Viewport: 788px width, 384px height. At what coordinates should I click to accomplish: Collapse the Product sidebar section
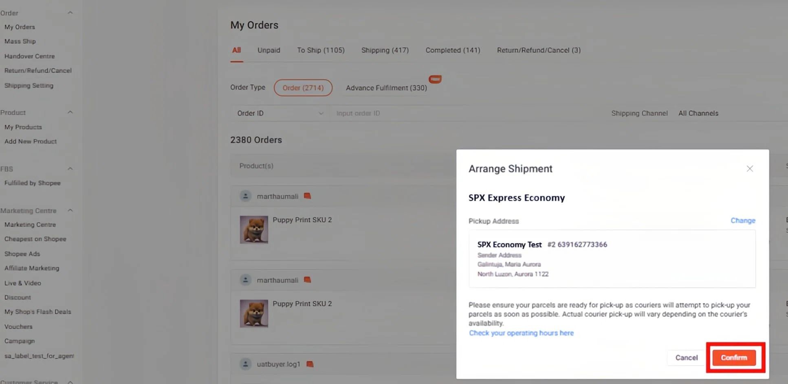point(70,112)
